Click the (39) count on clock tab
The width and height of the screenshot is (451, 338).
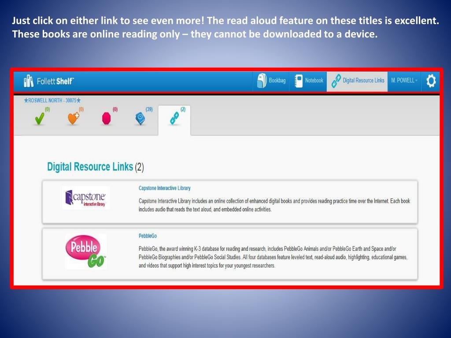(149, 109)
